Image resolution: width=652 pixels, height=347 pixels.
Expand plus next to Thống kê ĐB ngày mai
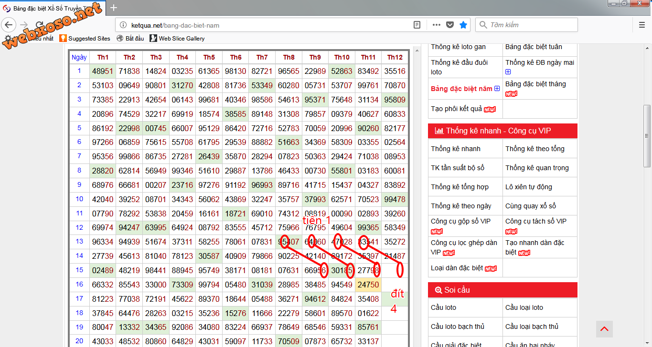tap(508, 72)
